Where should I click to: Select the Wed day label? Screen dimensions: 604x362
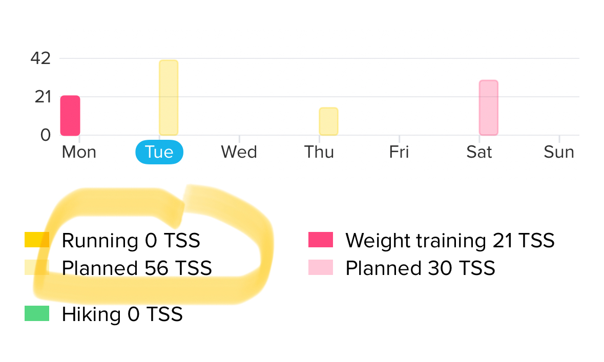239,152
